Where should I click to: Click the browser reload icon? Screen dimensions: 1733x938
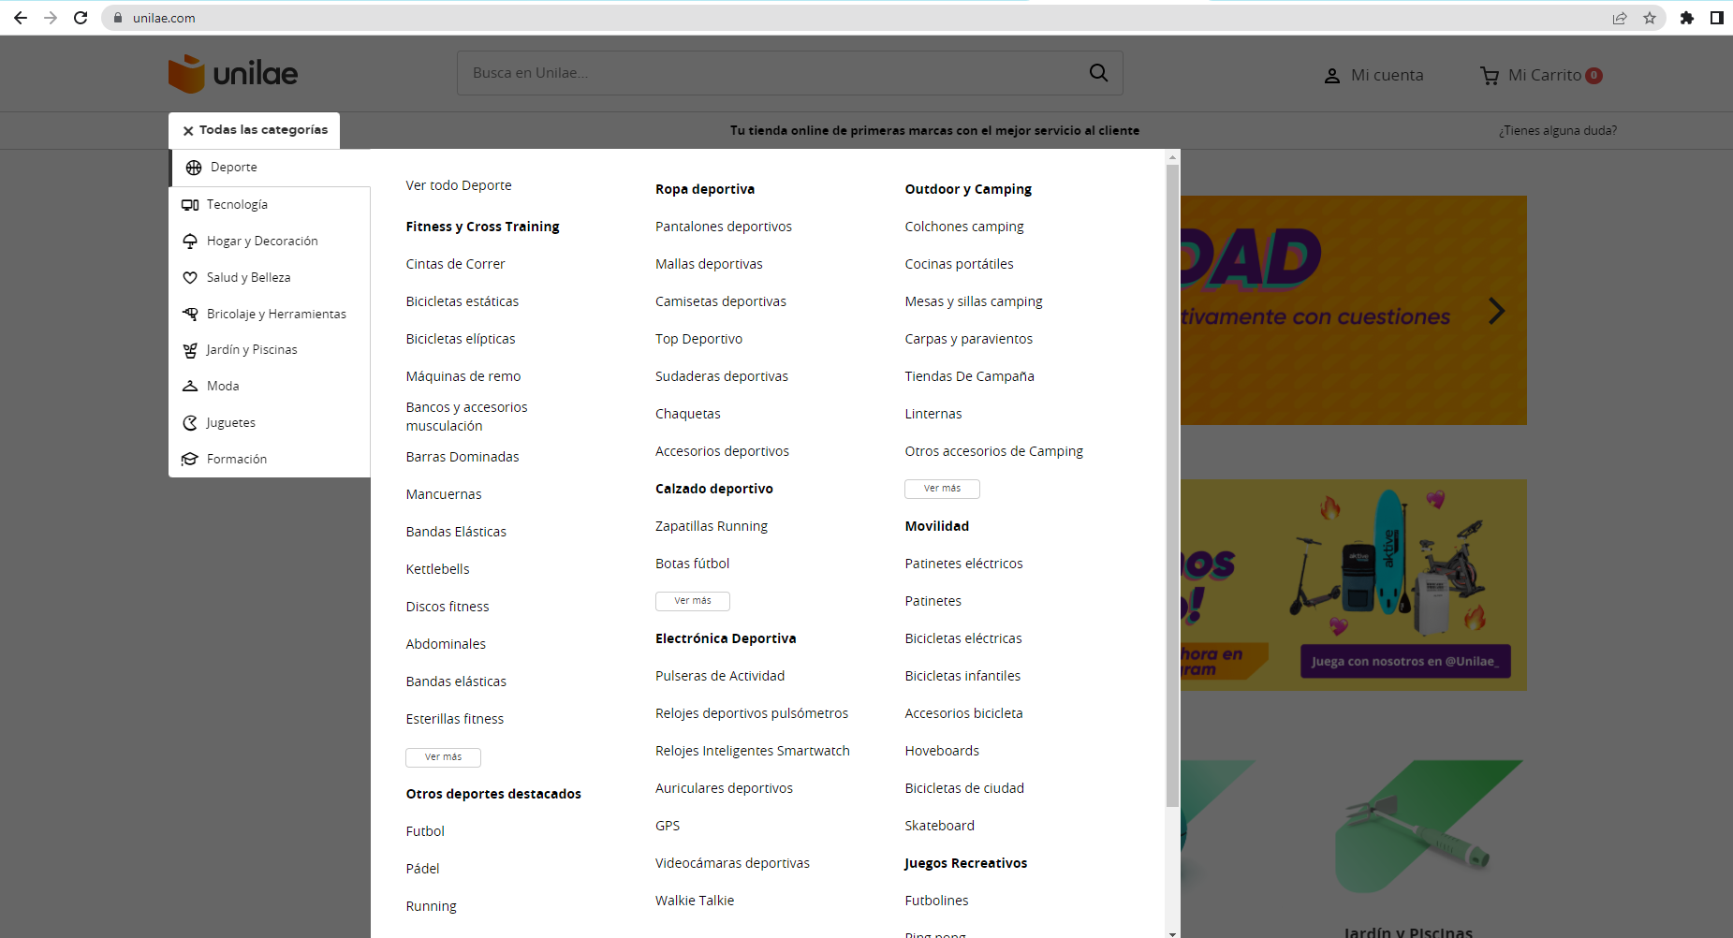[81, 18]
